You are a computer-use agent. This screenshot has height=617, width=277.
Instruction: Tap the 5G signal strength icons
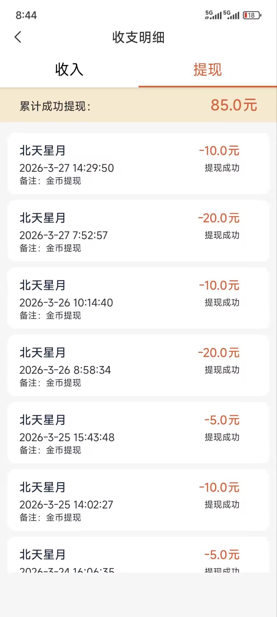[222, 15]
